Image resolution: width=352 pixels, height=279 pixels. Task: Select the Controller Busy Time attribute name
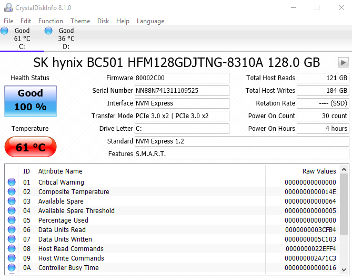tap(68, 267)
